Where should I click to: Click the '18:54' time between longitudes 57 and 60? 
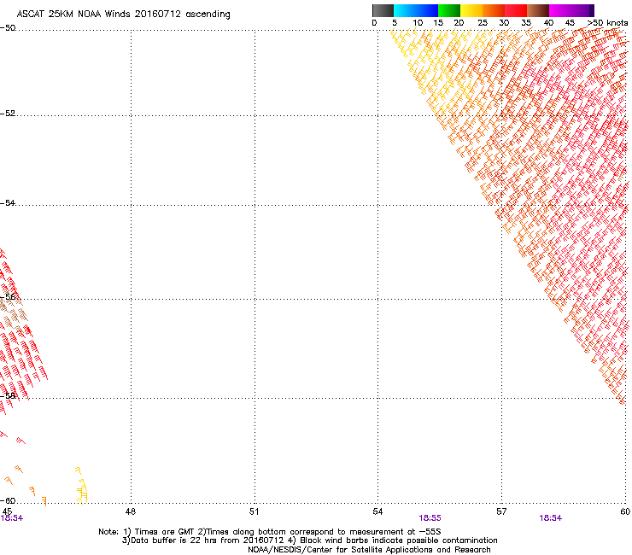(551, 518)
